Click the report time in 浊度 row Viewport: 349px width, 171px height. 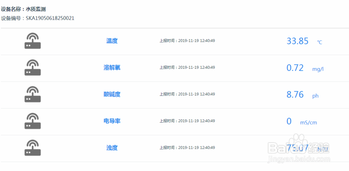tap(187, 148)
